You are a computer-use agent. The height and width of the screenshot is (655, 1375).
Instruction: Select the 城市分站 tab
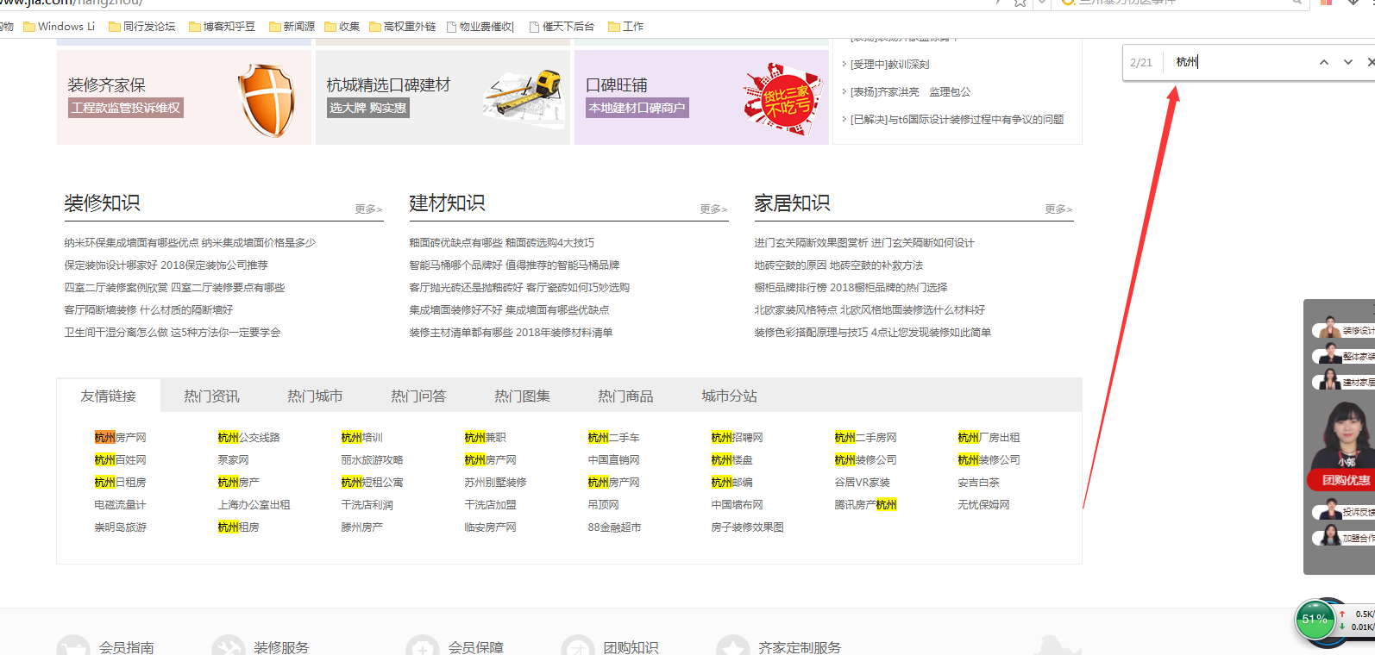pyautogui.click(x=729, y=396)
